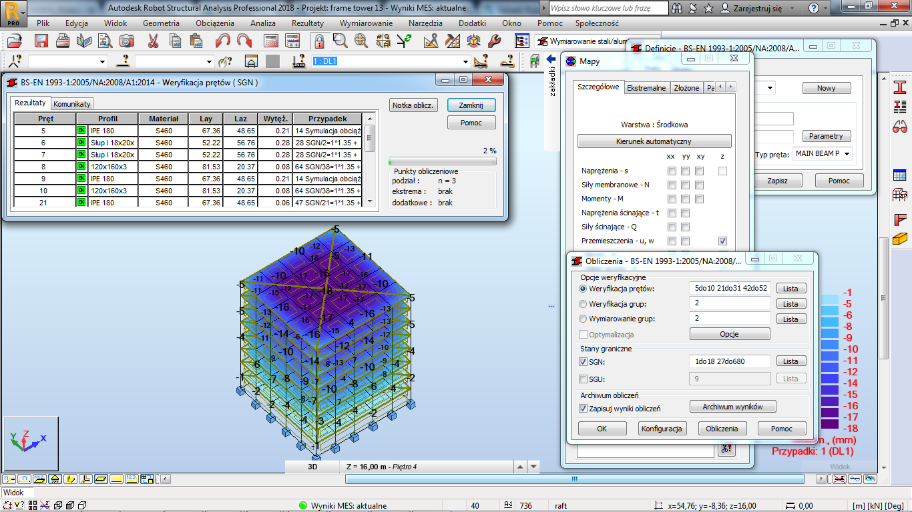Click the bar selection query icon
The height and width of the screenshot is (512, 912).
(x=123, y=61)
